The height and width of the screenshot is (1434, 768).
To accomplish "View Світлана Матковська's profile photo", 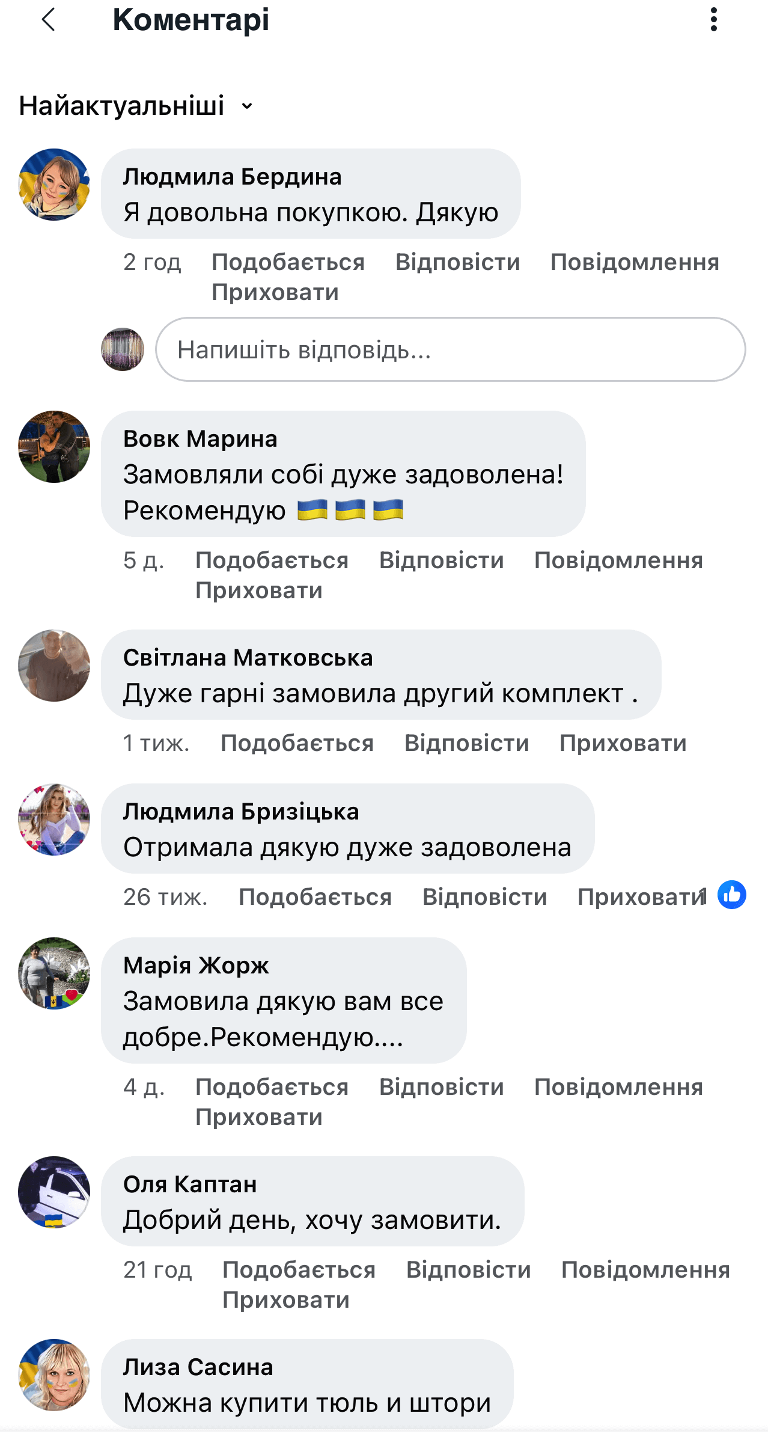I will (54, 666).
